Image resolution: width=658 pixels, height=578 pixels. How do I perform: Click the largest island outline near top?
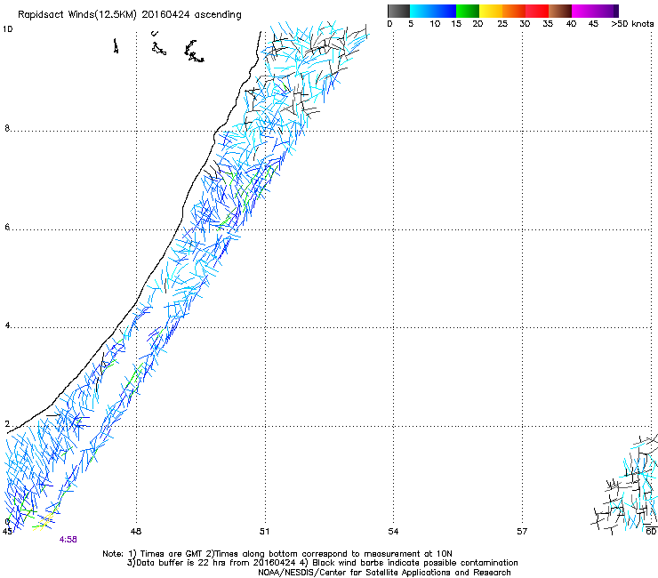(x=194, y=52)
